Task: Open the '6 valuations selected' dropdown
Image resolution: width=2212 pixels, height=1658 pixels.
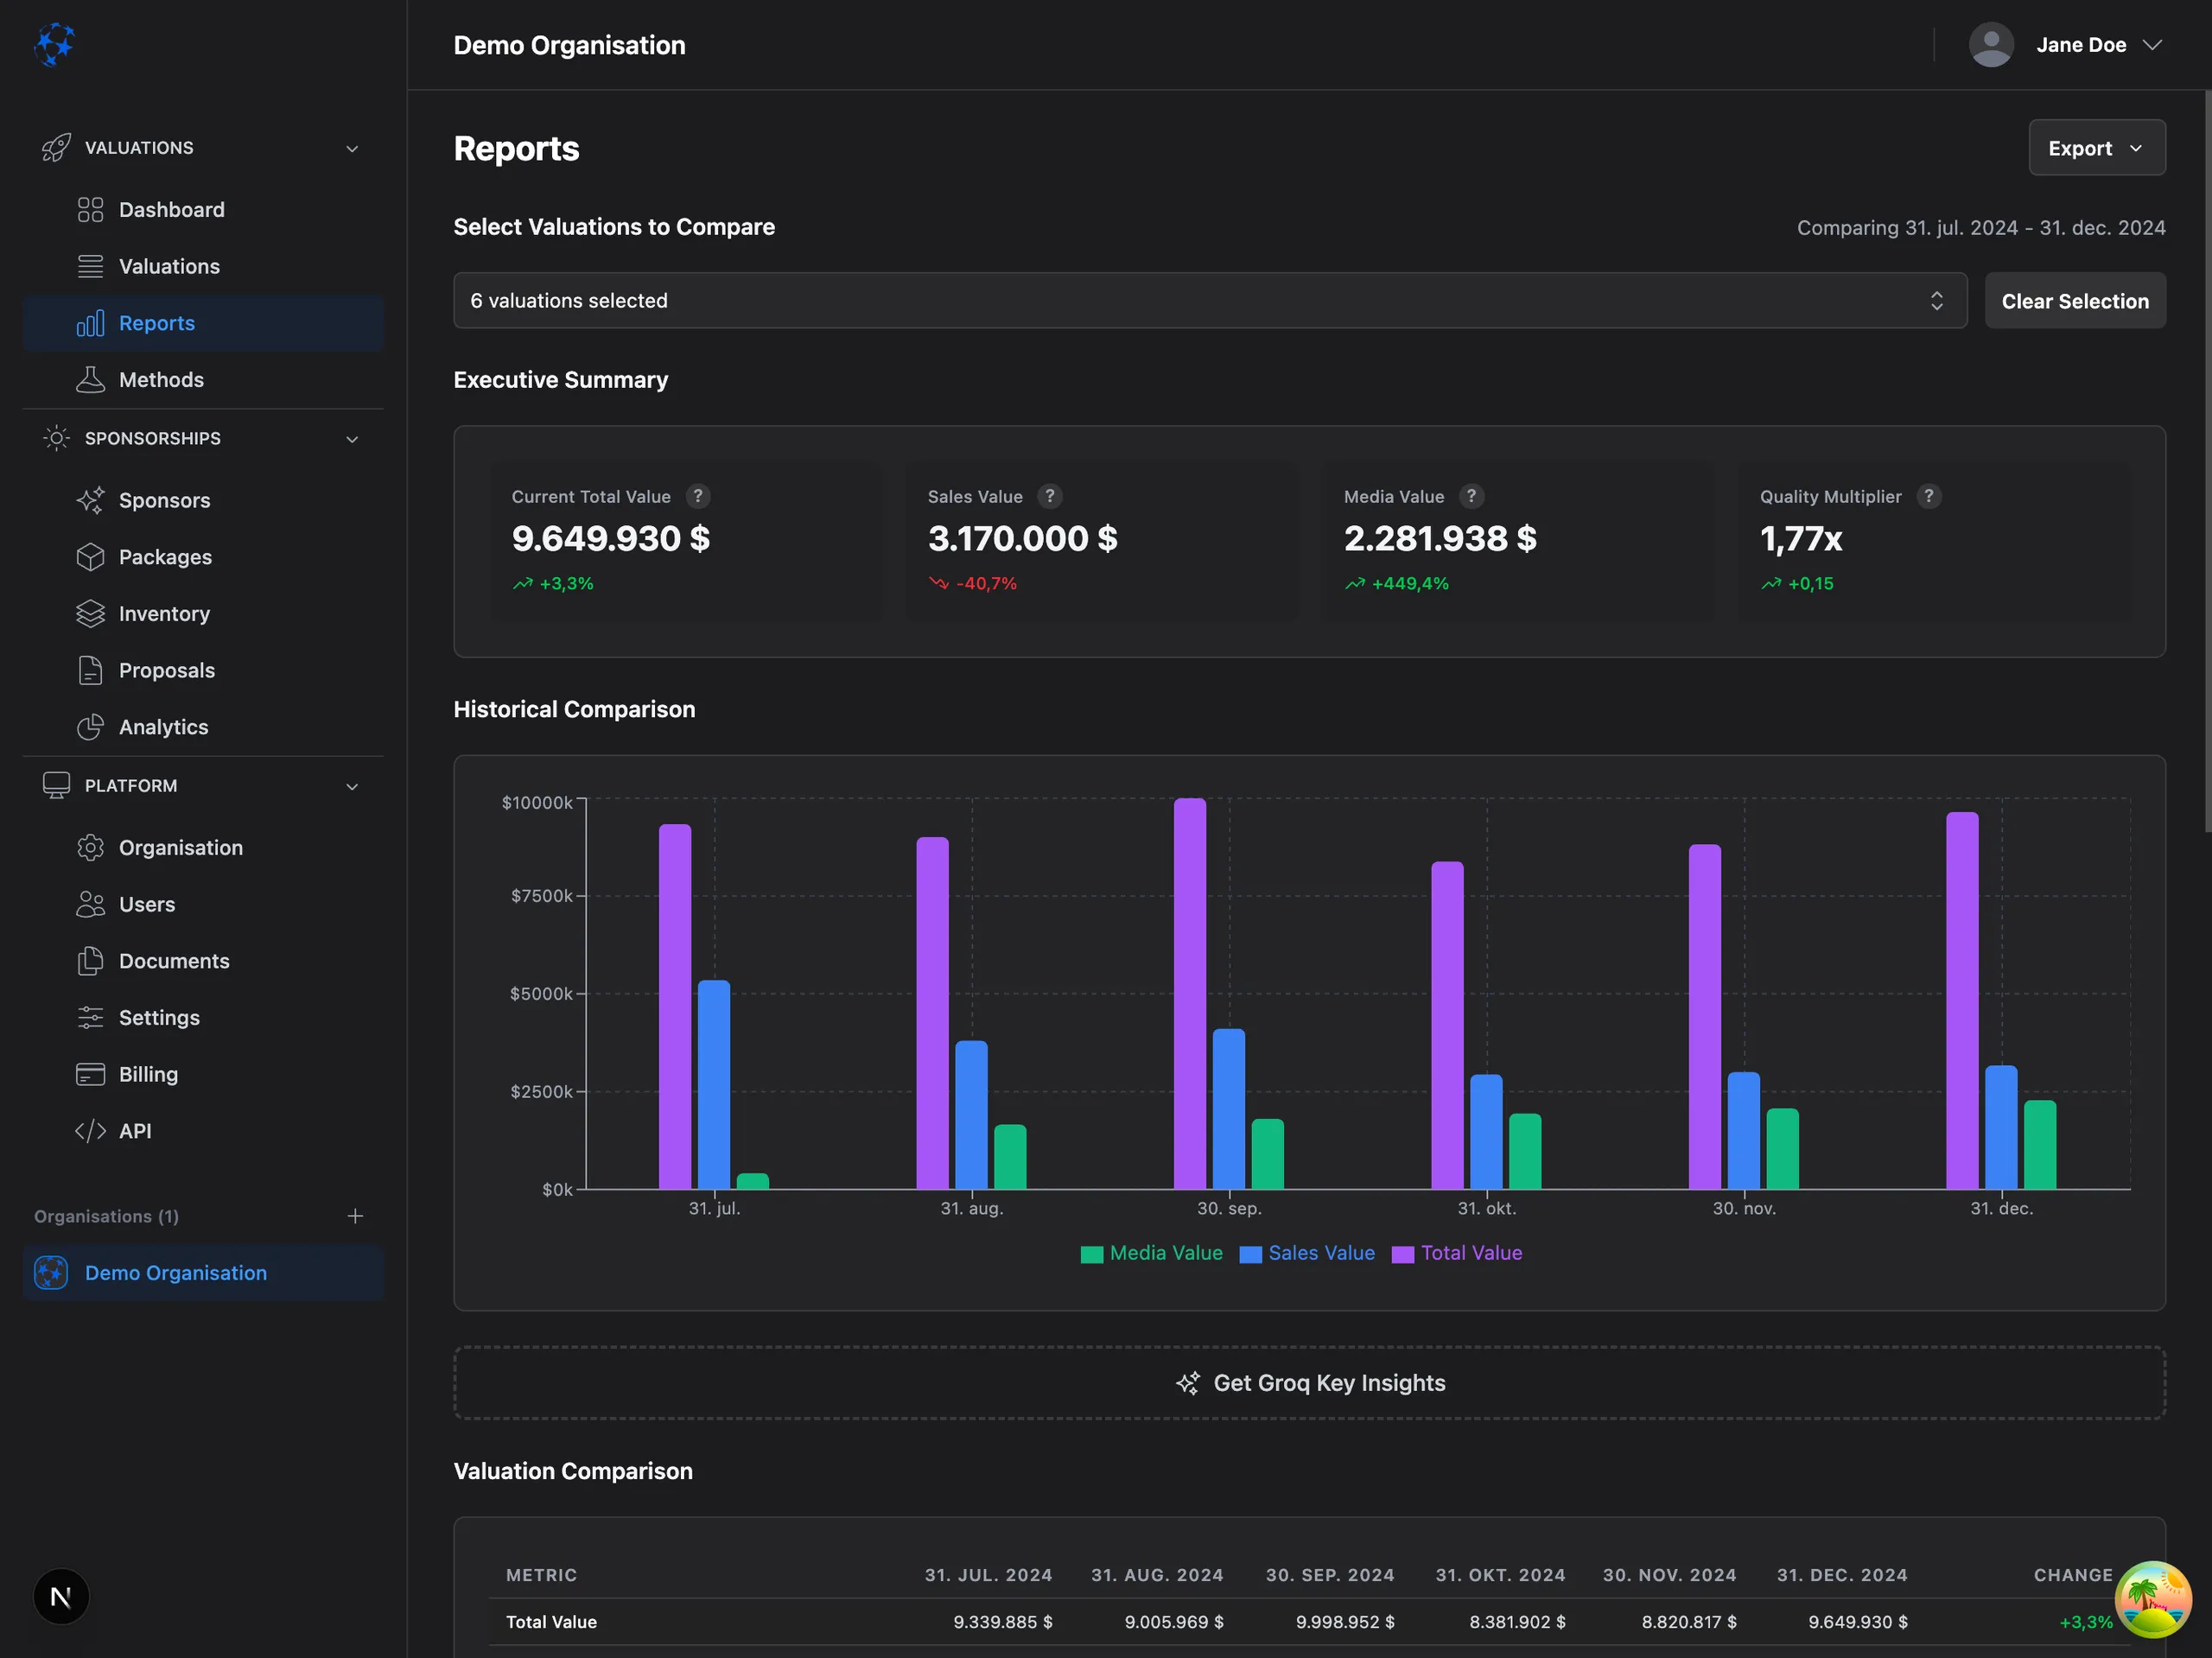Action: click(x=1209, y=301)
